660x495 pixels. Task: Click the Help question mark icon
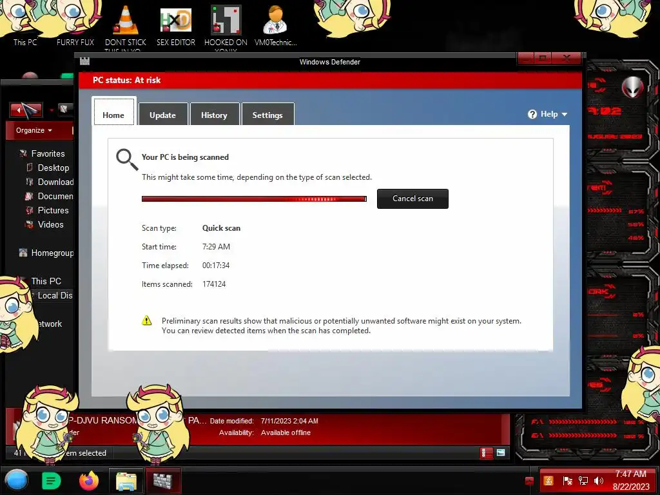pyautogui.click(x=532, y=114)
